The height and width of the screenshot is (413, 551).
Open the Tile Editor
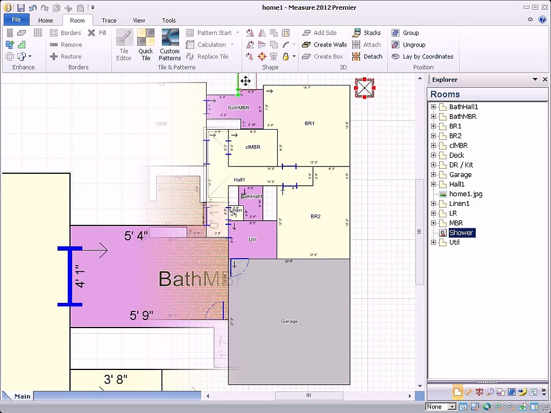[x=125, y=45]
